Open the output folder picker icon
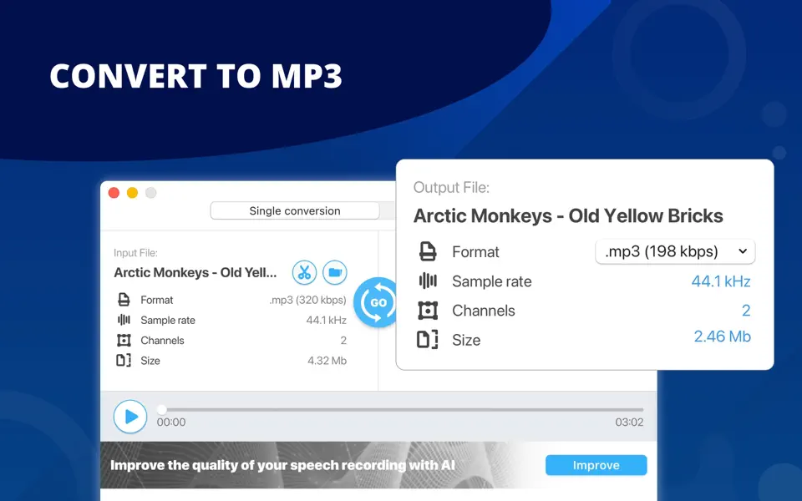 pos(333,273)
